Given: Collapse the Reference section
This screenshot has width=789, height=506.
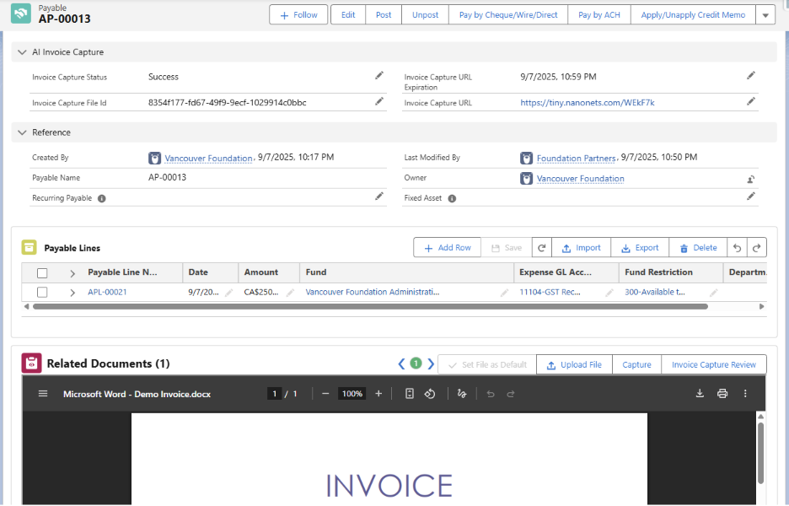Looking at the screenshot, I should [x=22, y=132].
